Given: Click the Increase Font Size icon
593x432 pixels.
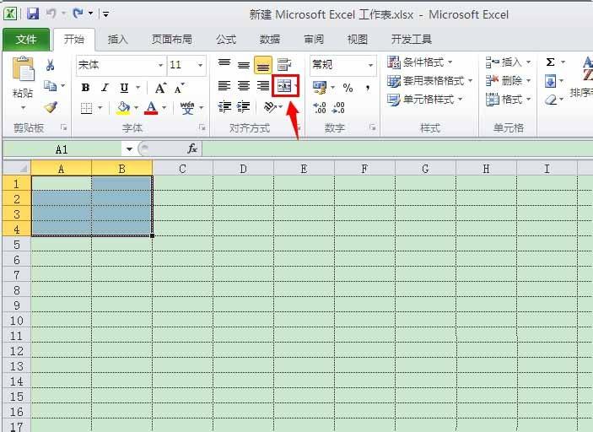Looking at the screenshot, I should coord(160,87).
